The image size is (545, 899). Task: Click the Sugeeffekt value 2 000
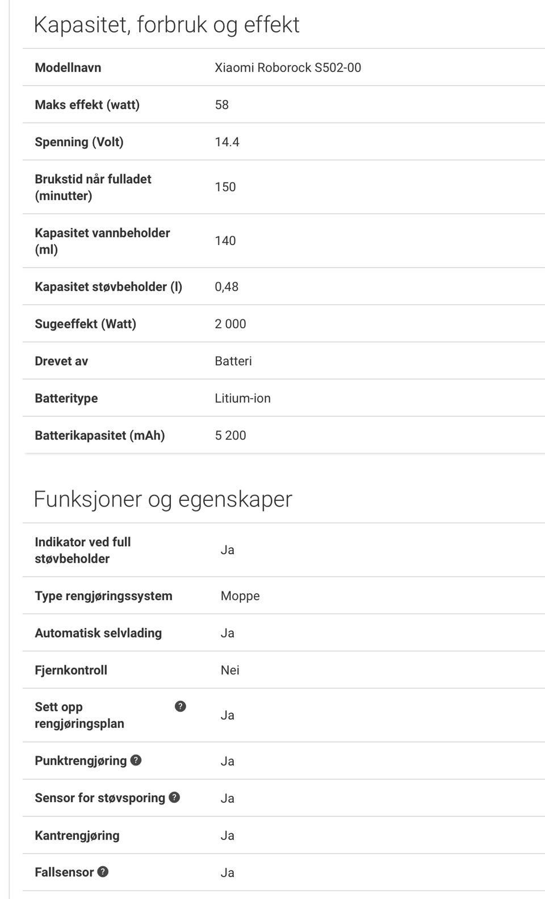(230, 324)
